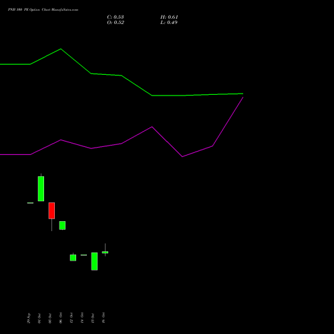334x334 pixels.
Task: Click the 06 Oct date label
Action: click(x=61, y=318)
